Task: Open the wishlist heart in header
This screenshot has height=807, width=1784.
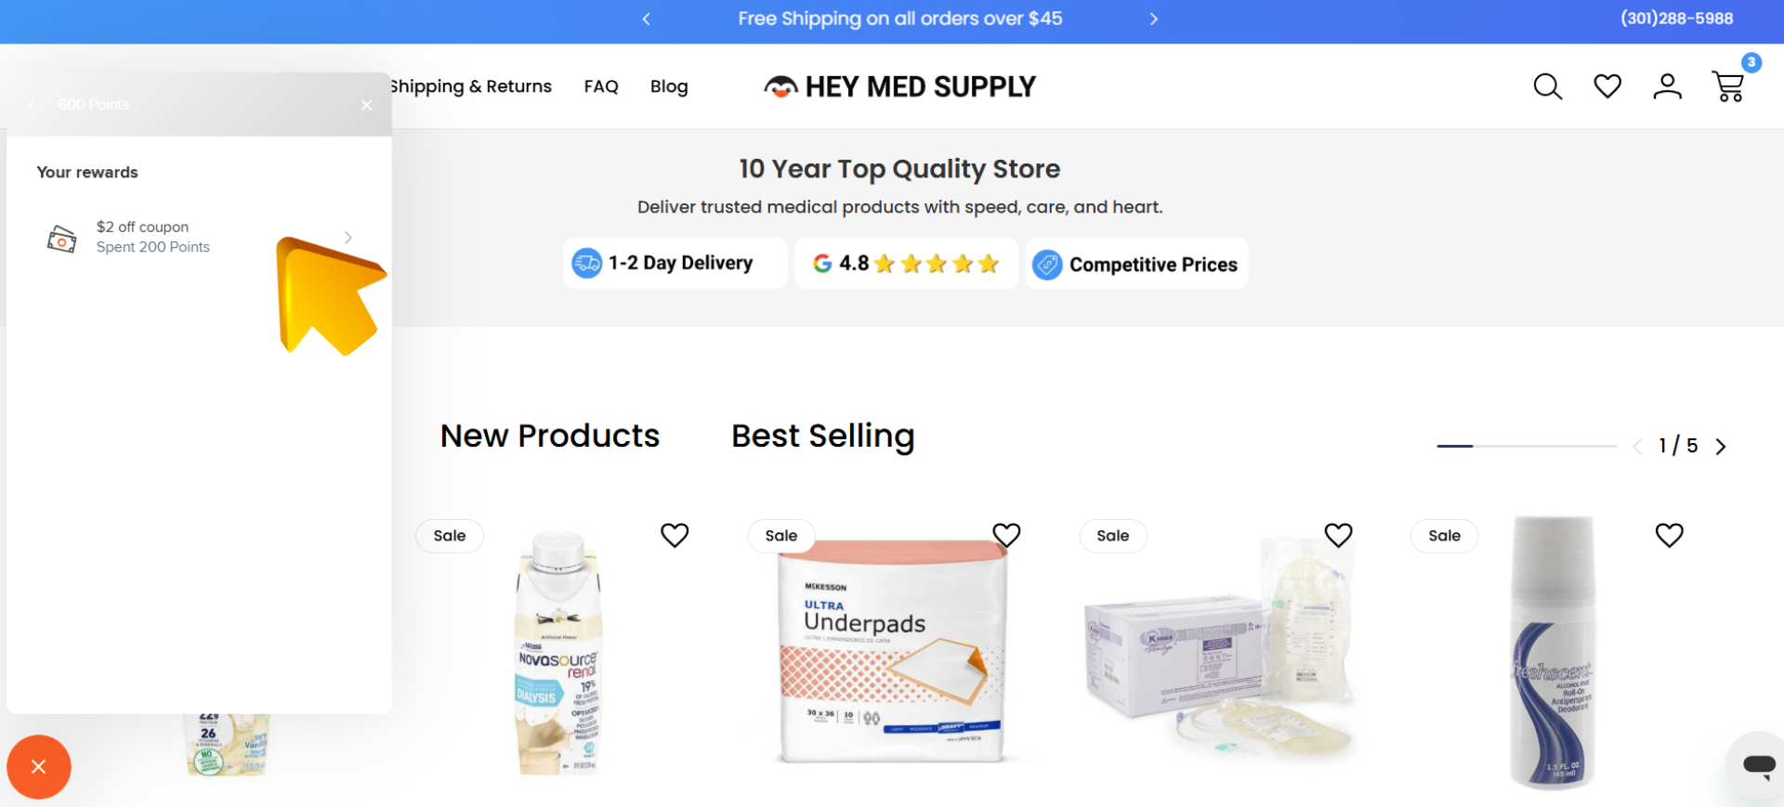Action: coord(1607,86)
